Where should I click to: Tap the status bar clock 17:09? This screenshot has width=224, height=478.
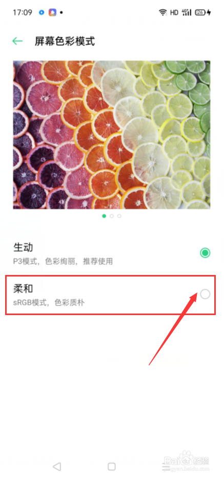[23, 12]
